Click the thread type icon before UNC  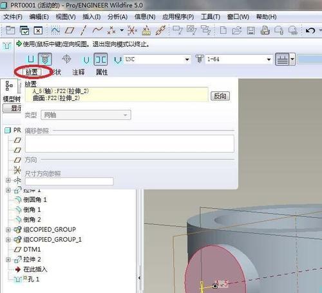[x=118, y=60]
